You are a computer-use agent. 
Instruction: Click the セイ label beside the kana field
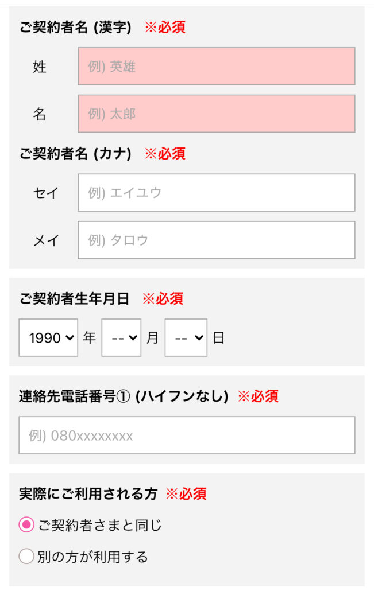point(46,193)
